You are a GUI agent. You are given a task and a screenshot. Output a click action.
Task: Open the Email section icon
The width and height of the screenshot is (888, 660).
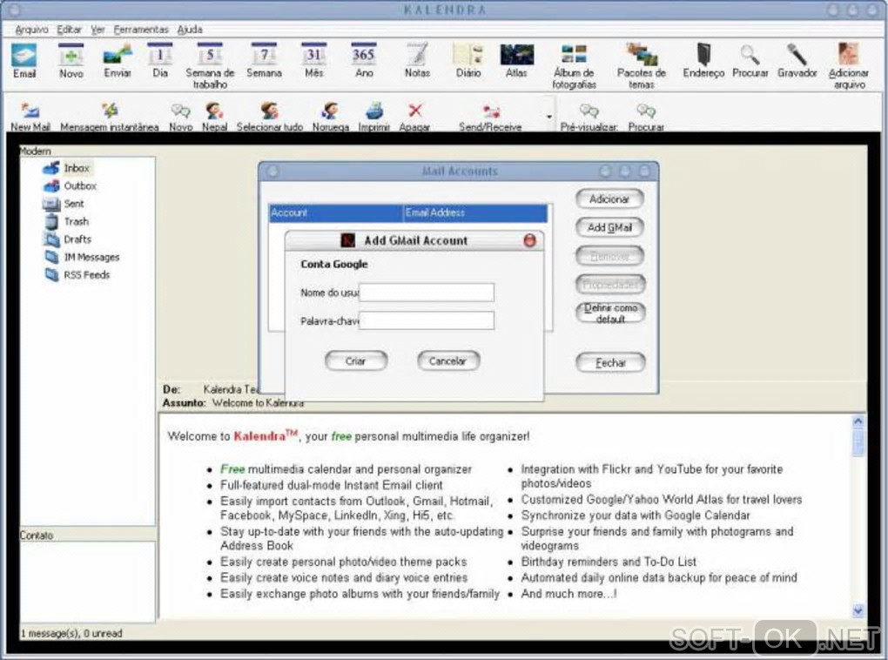[x=24, y=61]
